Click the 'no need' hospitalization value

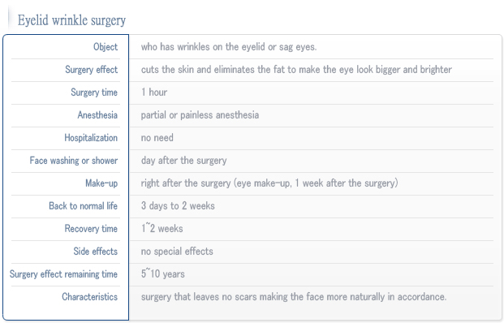coord(157,138)
